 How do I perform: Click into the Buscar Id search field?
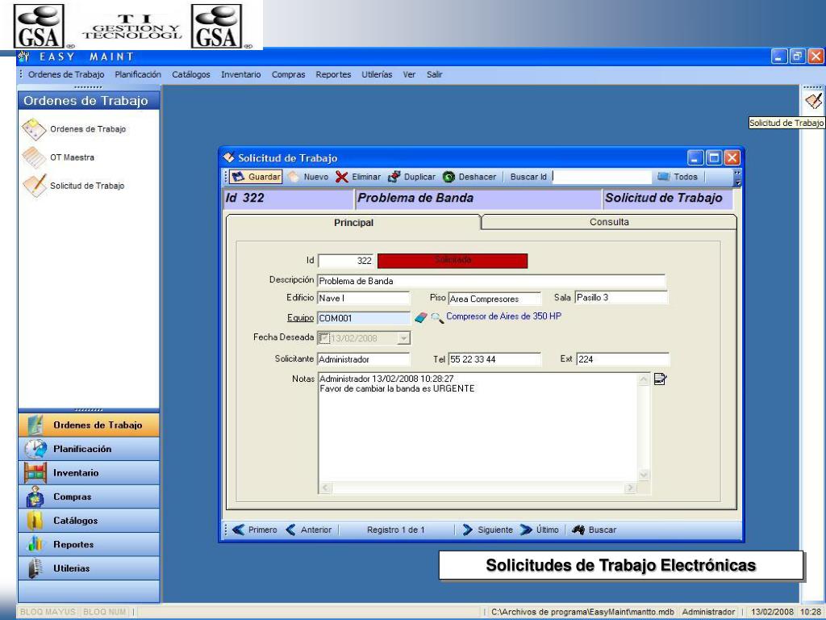coord(603,177)
